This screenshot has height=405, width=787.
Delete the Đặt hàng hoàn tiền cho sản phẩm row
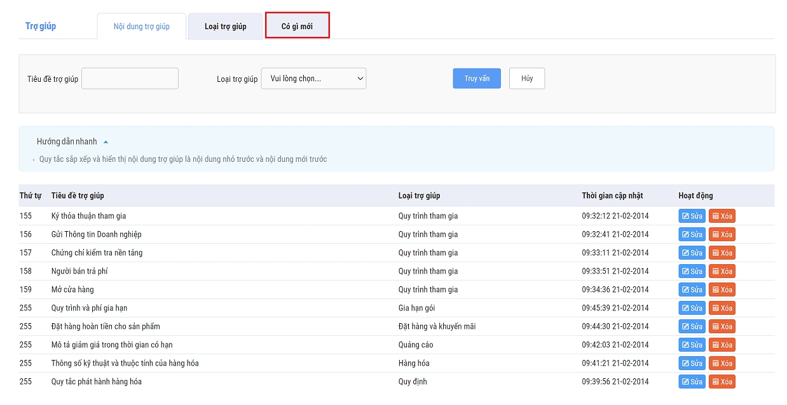(722, 326)
